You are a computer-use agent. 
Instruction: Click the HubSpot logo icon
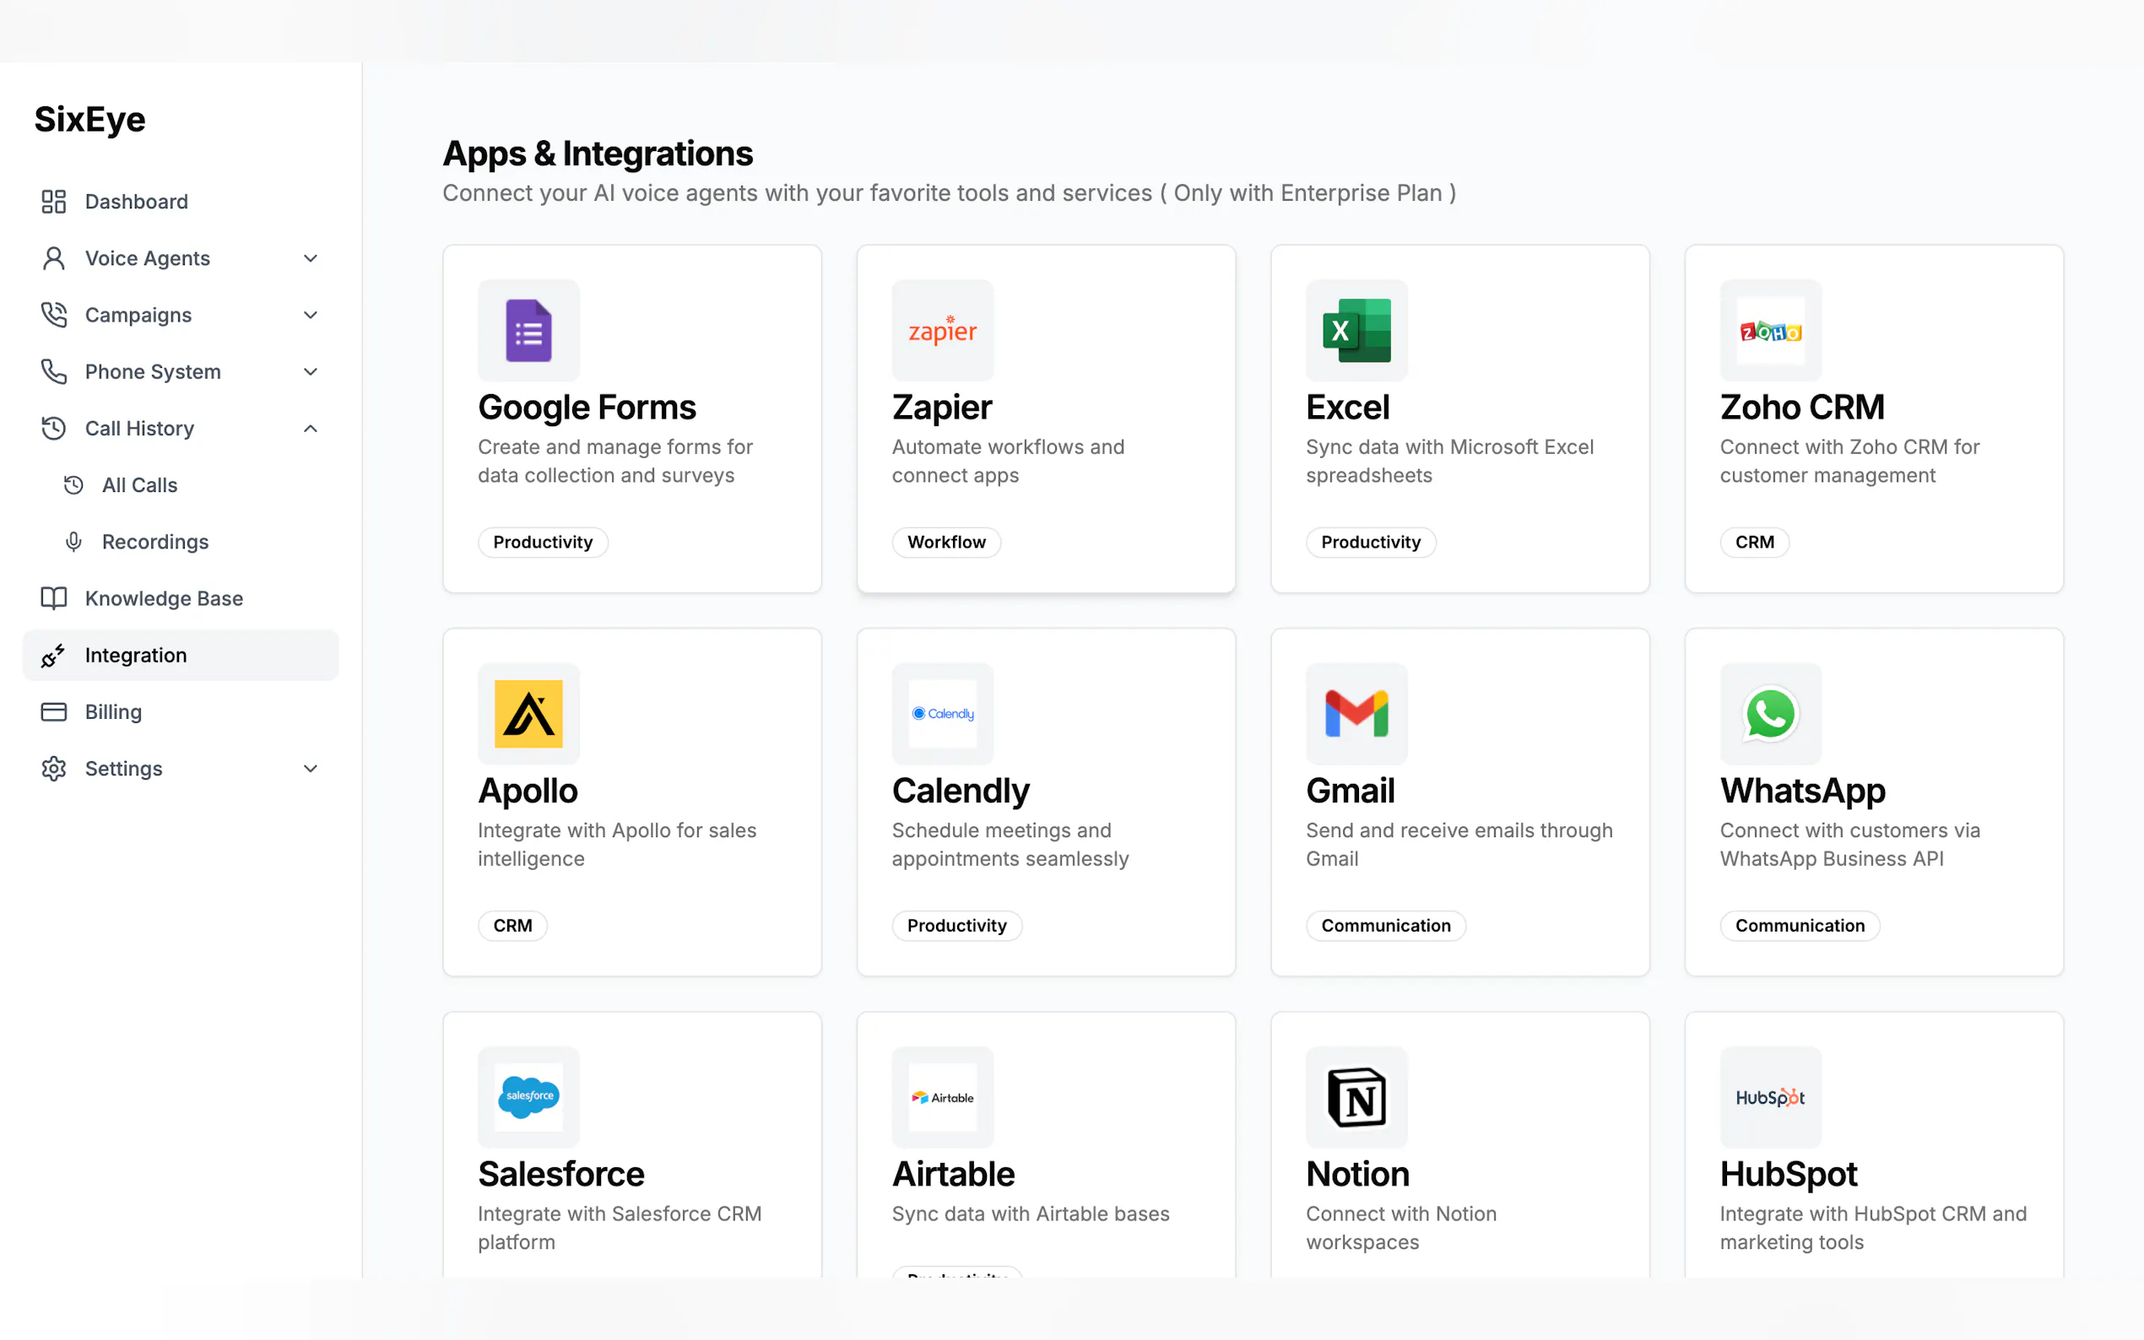click(1770, 1097)
